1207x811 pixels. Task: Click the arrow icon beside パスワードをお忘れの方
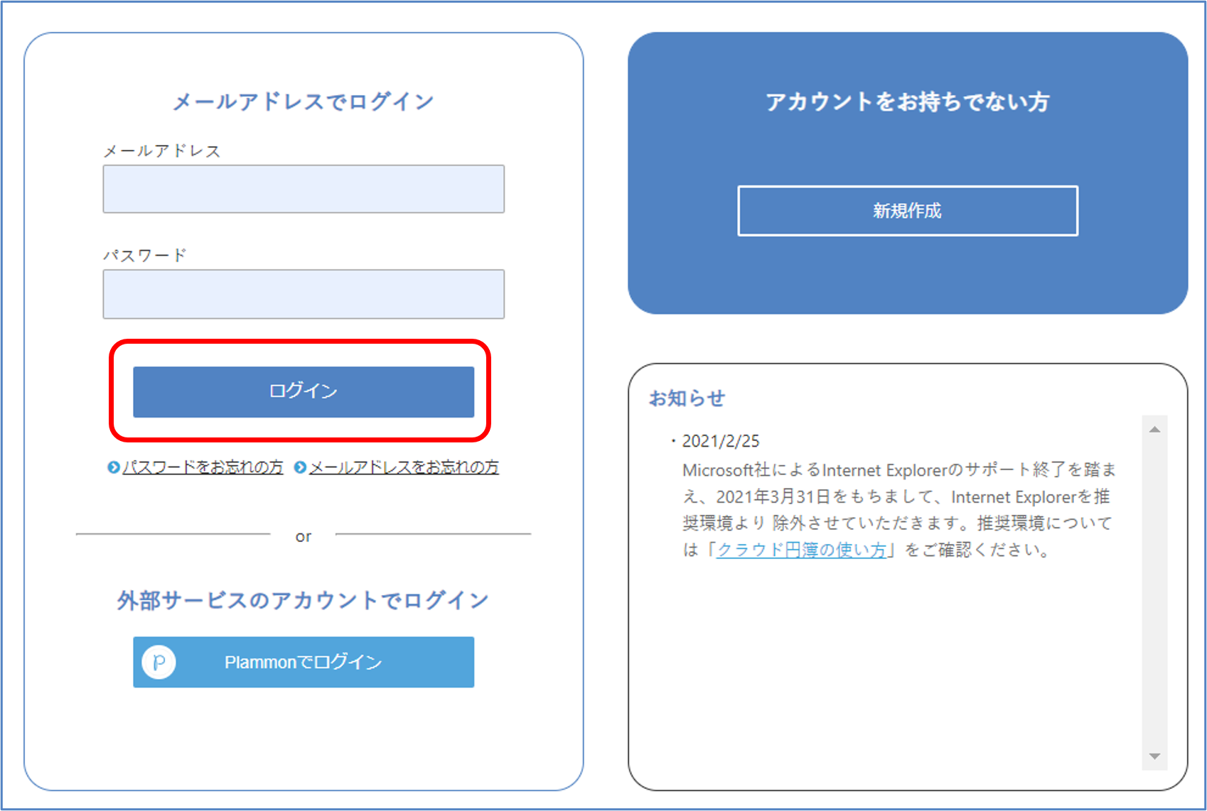[114, 467]
